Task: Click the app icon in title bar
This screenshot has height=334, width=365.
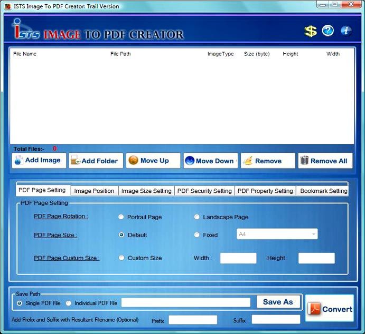Action: tap(8, 6)
